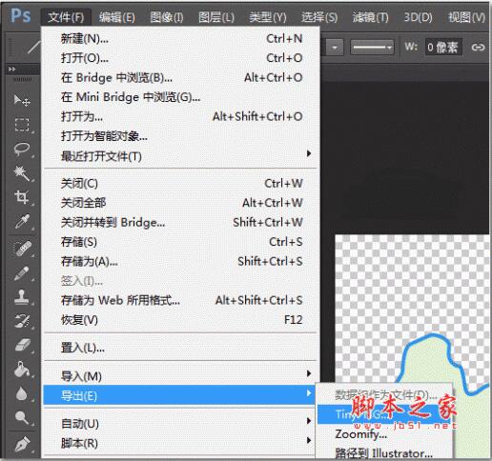Choose 在 Bridge 中浏览(B)...

181,78
